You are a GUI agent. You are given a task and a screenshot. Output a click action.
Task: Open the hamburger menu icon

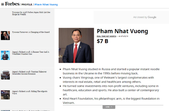3,4
